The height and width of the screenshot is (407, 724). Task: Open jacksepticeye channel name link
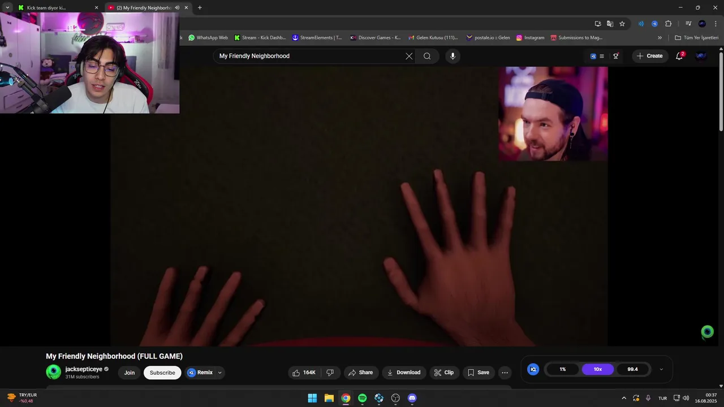point(84,369)
